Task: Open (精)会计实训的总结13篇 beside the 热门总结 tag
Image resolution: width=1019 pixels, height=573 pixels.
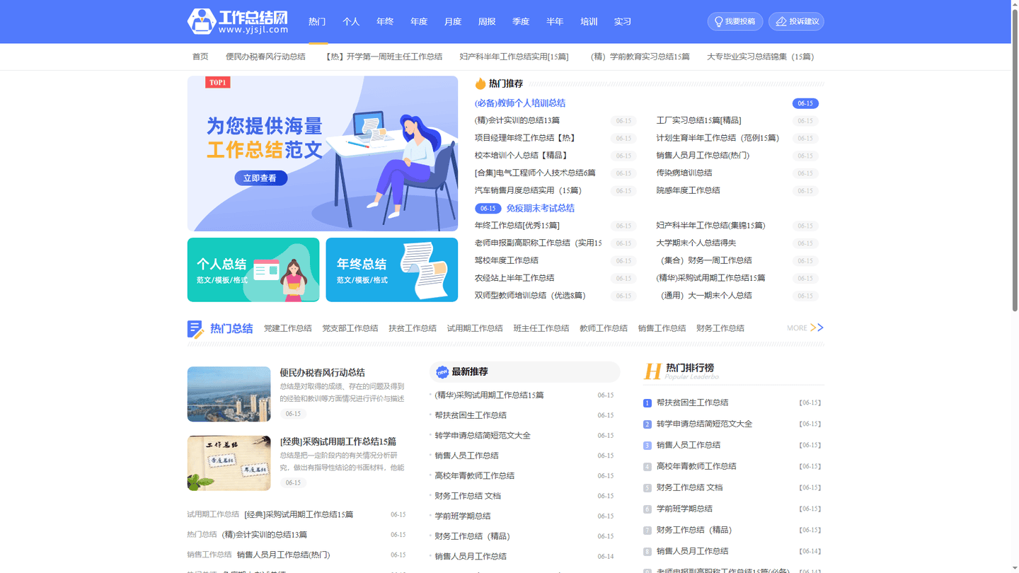Action: pyautogui.click(x=265, y=535)
